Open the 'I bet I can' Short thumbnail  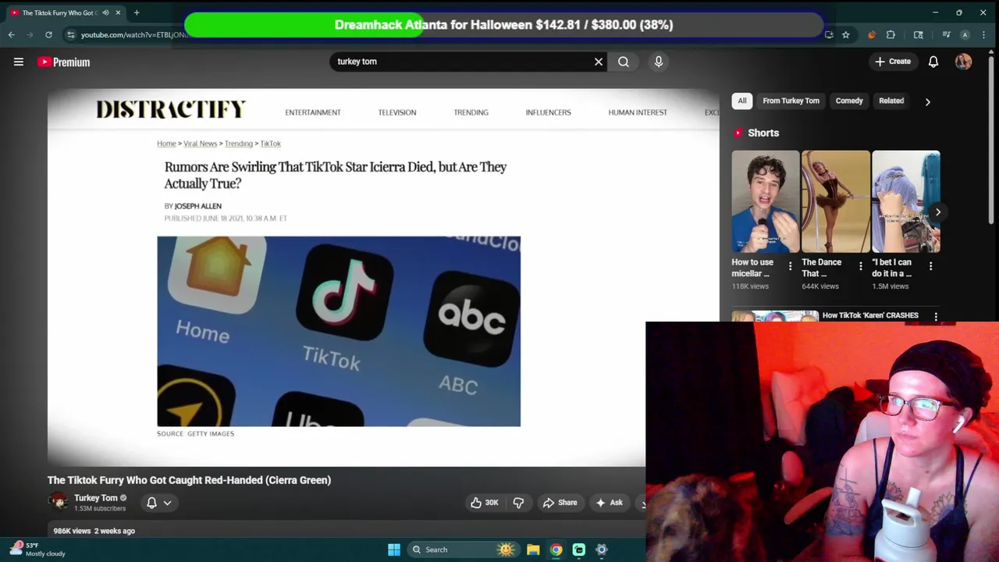[x=906, y=201]
